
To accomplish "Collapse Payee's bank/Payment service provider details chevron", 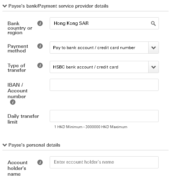I will pos(5,6).
